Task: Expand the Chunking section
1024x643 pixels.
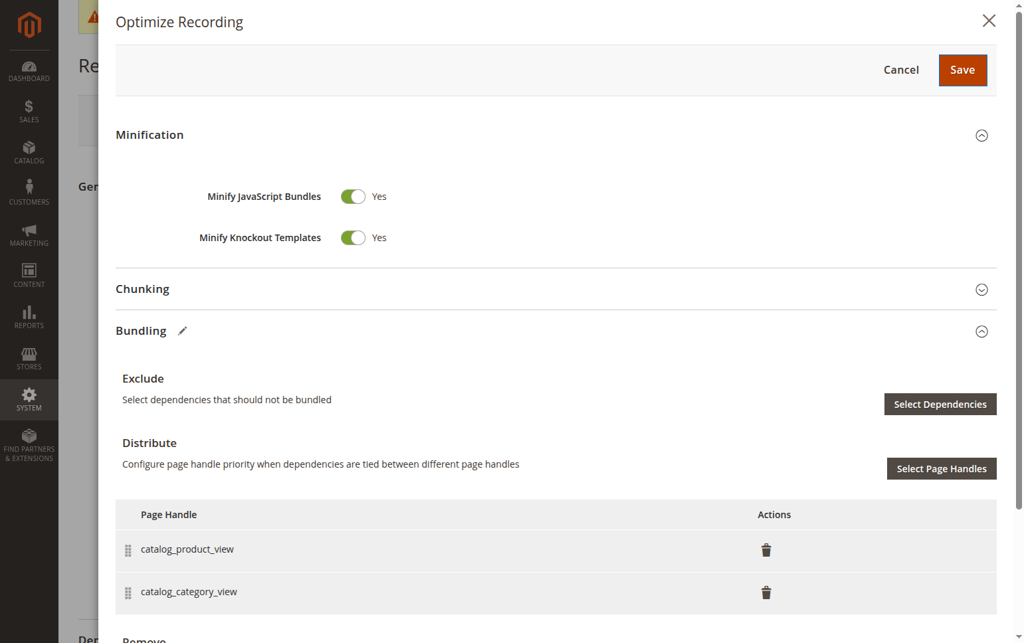Action: [x=981, y=290]
